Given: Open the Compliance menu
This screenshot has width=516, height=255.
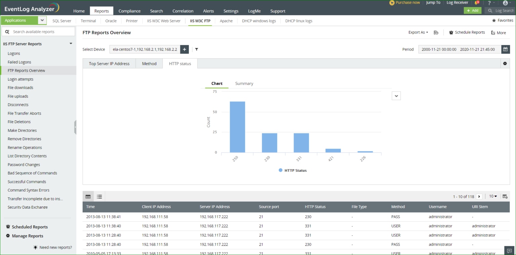Looking at the screenshot, I should pos(129,11).
